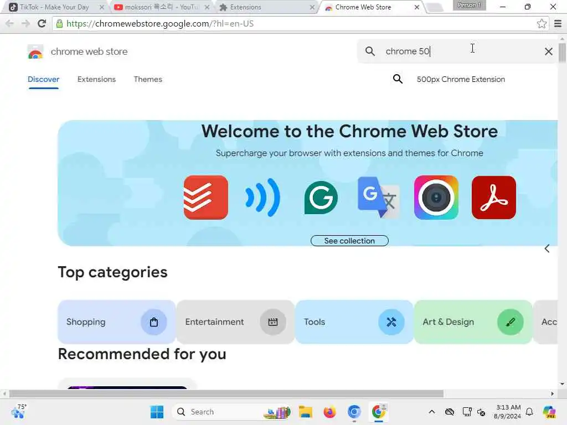
Task: Switch to the TikTok browser tab
Action: (x=54, y=7)
